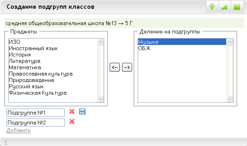The width and height of the screenshot is (247, 146).
Task: Edit the Подгруппа №2 name field
Action: pos(36,123)
